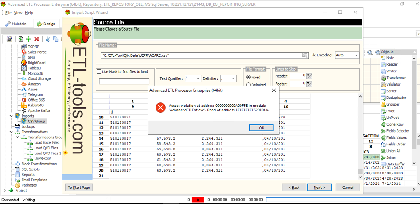Go To Start Page of the wizard

pos(79,188)
